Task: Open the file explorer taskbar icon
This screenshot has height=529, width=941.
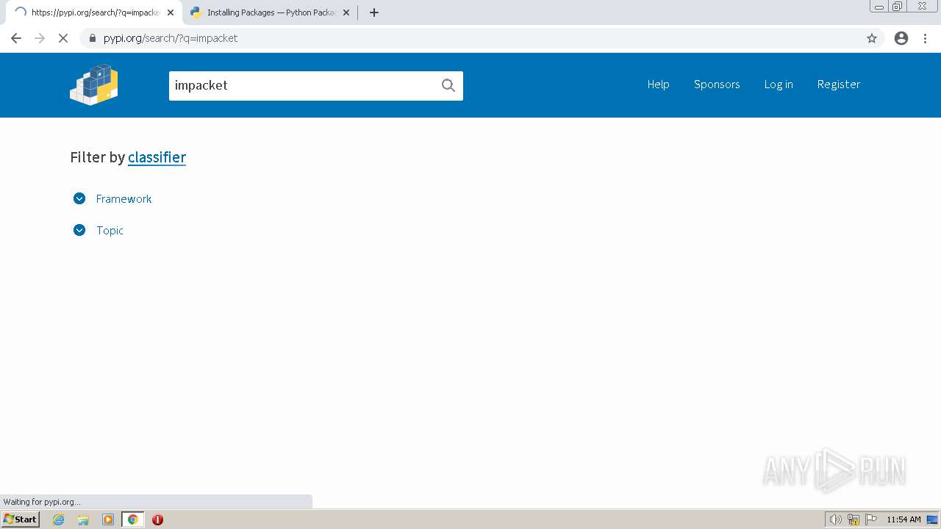Action: pyautogui.click(x=83, y=519)
